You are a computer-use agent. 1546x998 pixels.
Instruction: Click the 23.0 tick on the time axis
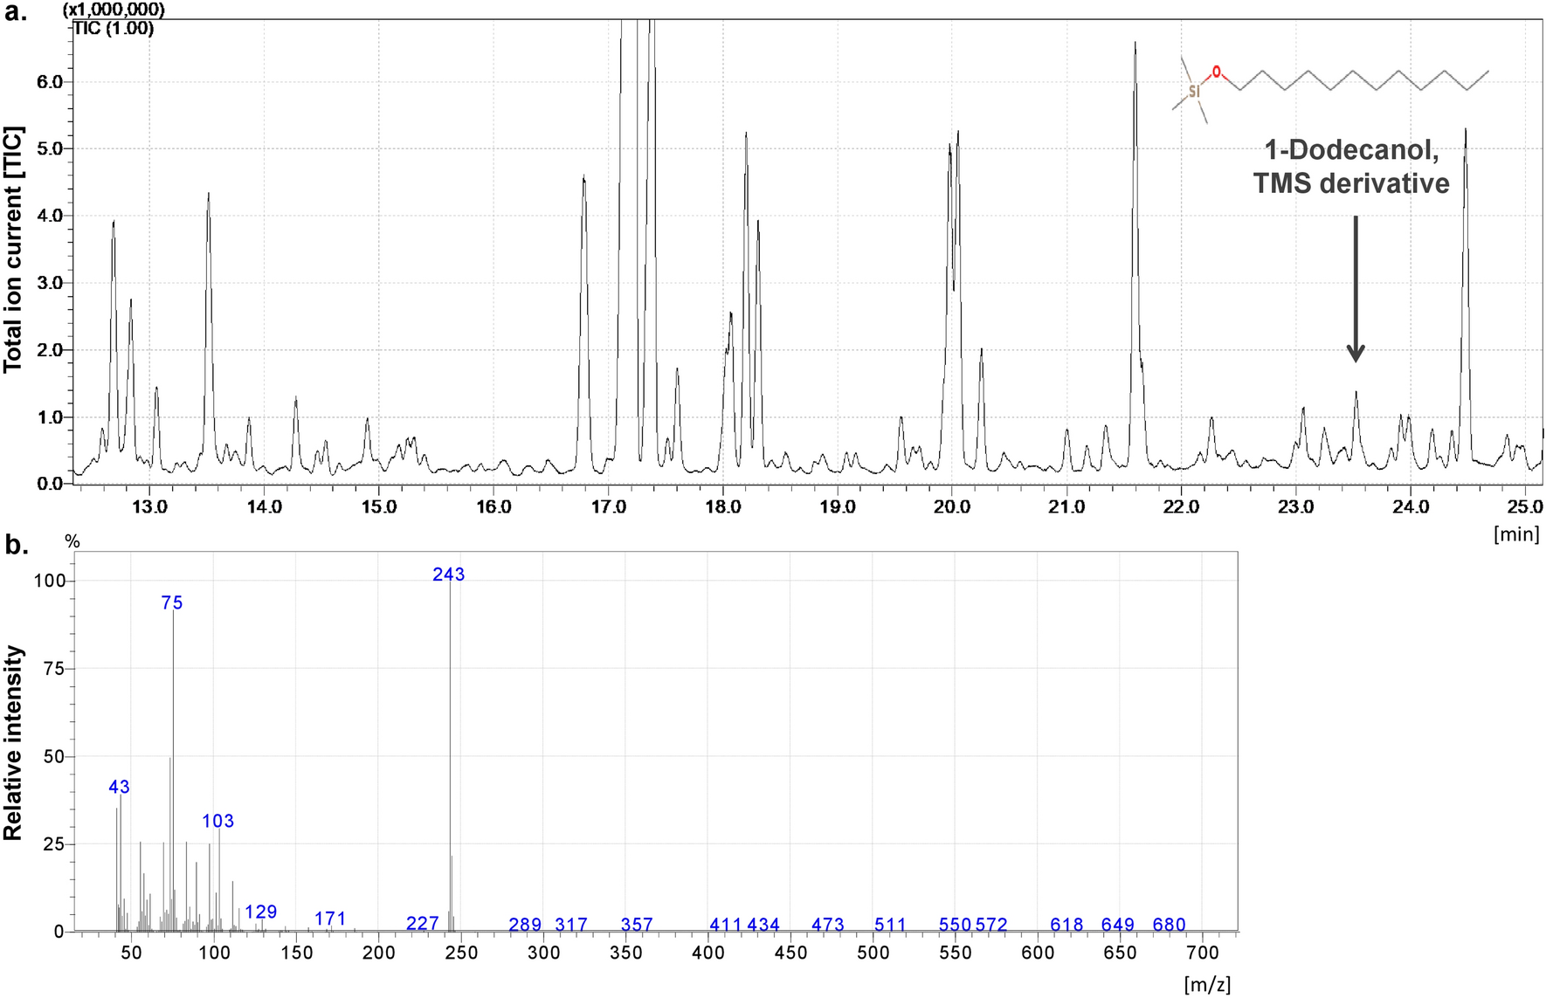[1296, 507]
